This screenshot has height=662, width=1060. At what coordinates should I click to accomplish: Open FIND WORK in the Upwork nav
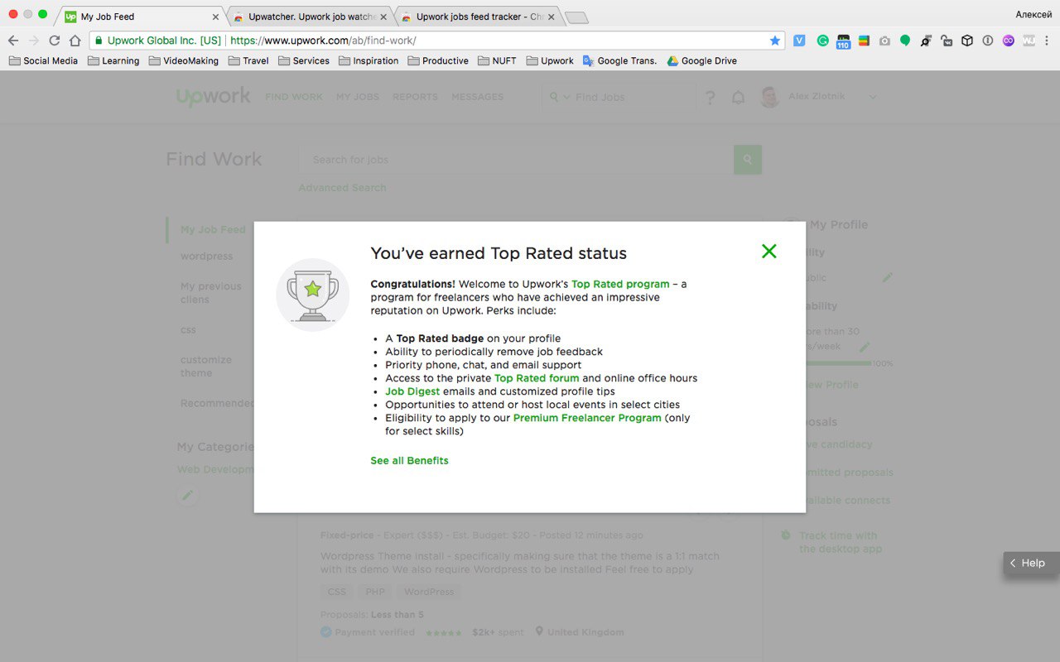point(294,97)
